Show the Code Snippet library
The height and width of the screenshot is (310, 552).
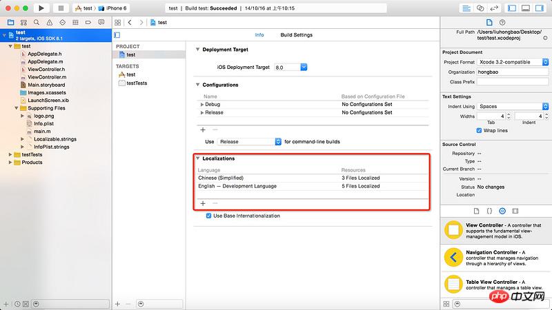pyautogui.click(x=489, y=211)
